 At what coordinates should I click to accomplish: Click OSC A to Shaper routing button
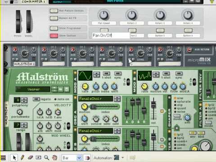tap(162, 111)
